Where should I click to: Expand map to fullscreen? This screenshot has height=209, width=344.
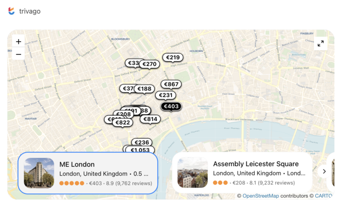coord(321,44)
